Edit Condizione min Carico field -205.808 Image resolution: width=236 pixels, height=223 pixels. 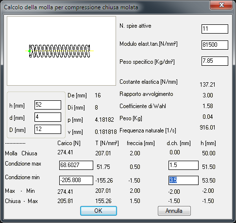pos(76,180)
